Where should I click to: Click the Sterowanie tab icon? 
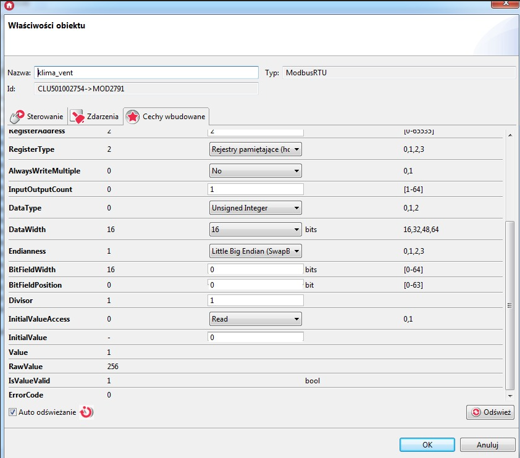click(x=17, y=116)
